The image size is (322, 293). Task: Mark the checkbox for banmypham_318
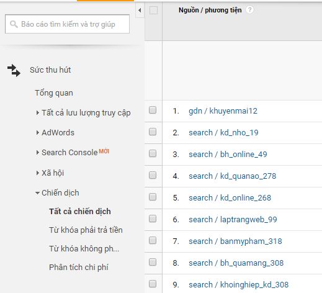(x=153, y=240)
